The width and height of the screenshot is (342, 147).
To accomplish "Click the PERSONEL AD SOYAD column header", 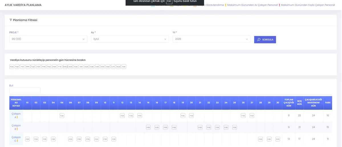I will pos(16,103).
